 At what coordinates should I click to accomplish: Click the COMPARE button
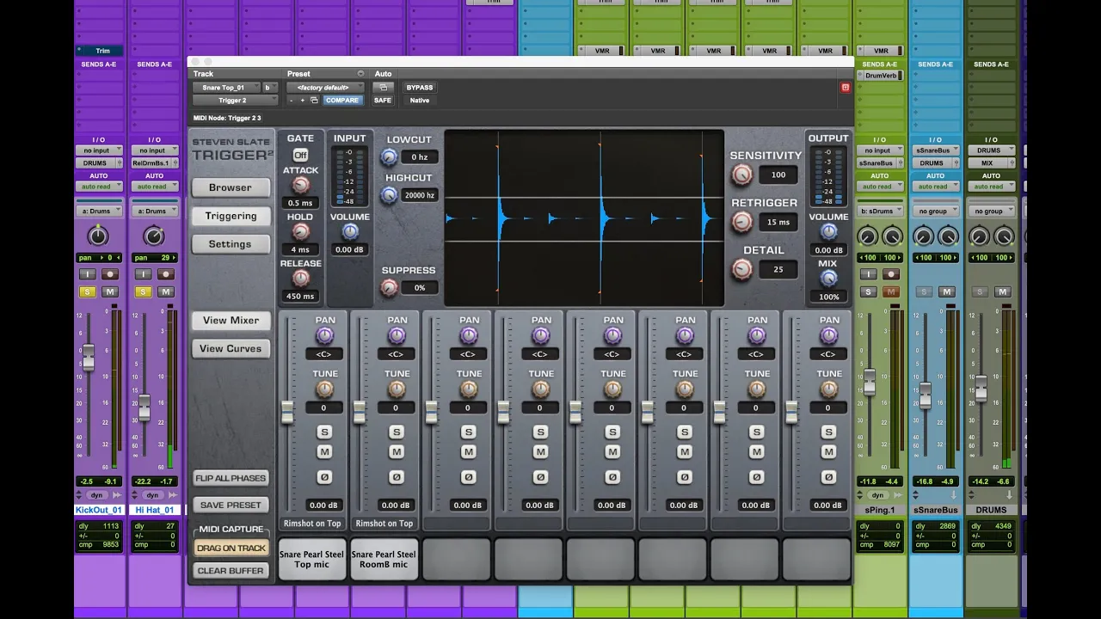click(x=341, y=101)
